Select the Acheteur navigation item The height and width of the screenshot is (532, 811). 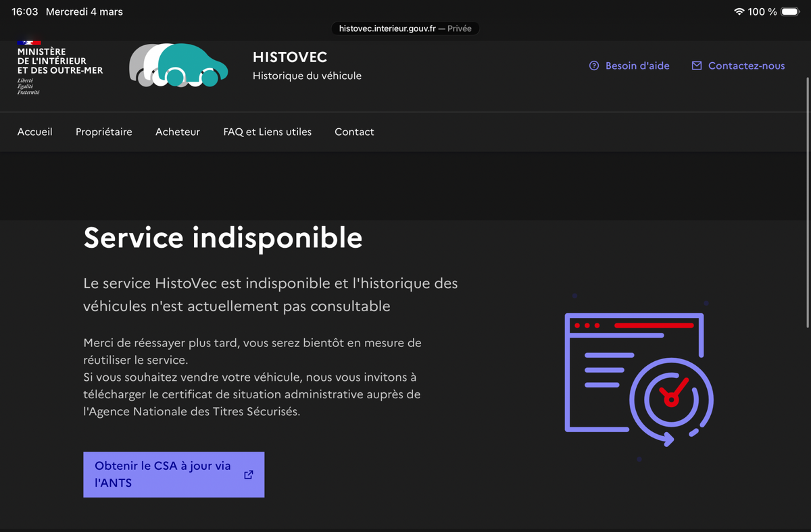pos(178,132)
